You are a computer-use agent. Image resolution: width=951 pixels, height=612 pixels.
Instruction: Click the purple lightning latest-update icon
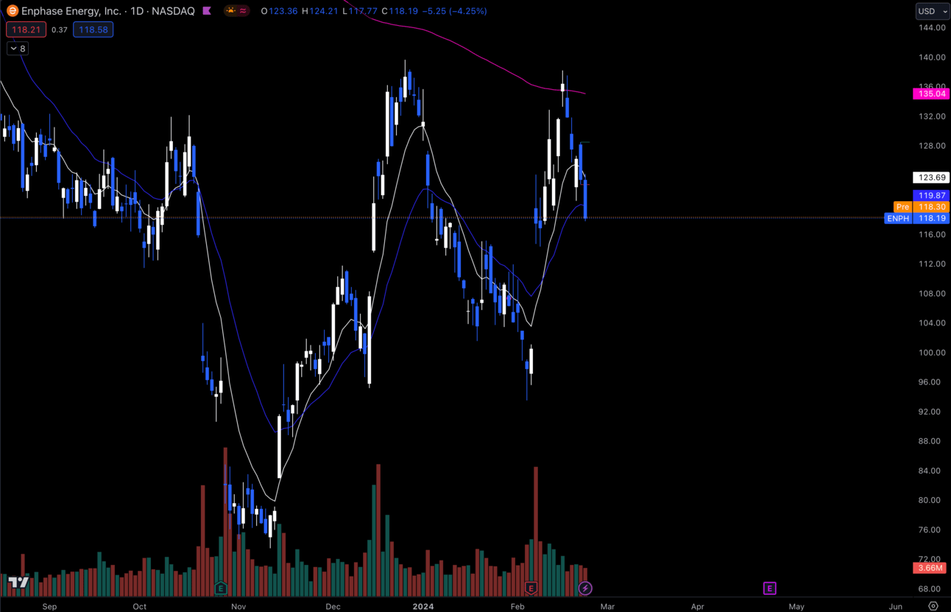(x=585, y=588)
